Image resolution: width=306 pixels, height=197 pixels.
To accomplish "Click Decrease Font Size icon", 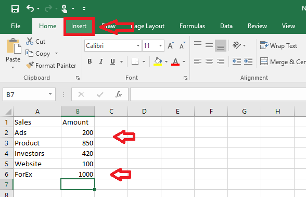I will [x=183, y=45].
